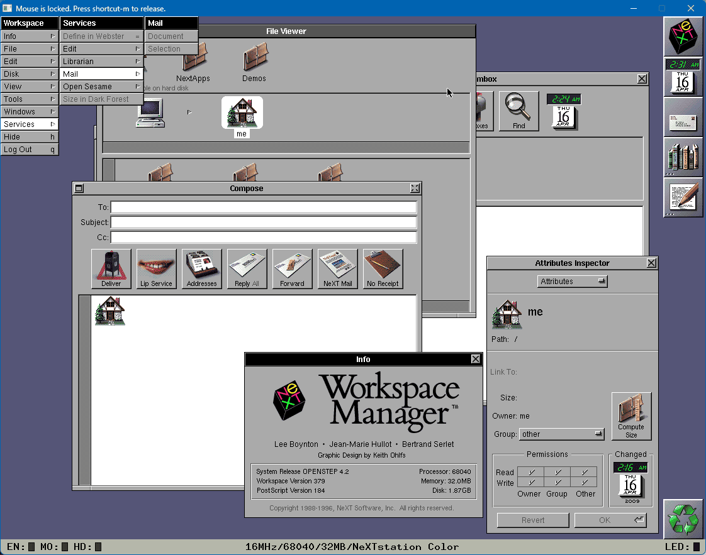
Task: Open the Mail envelope icon in the dock
Action: click(683, 118)
